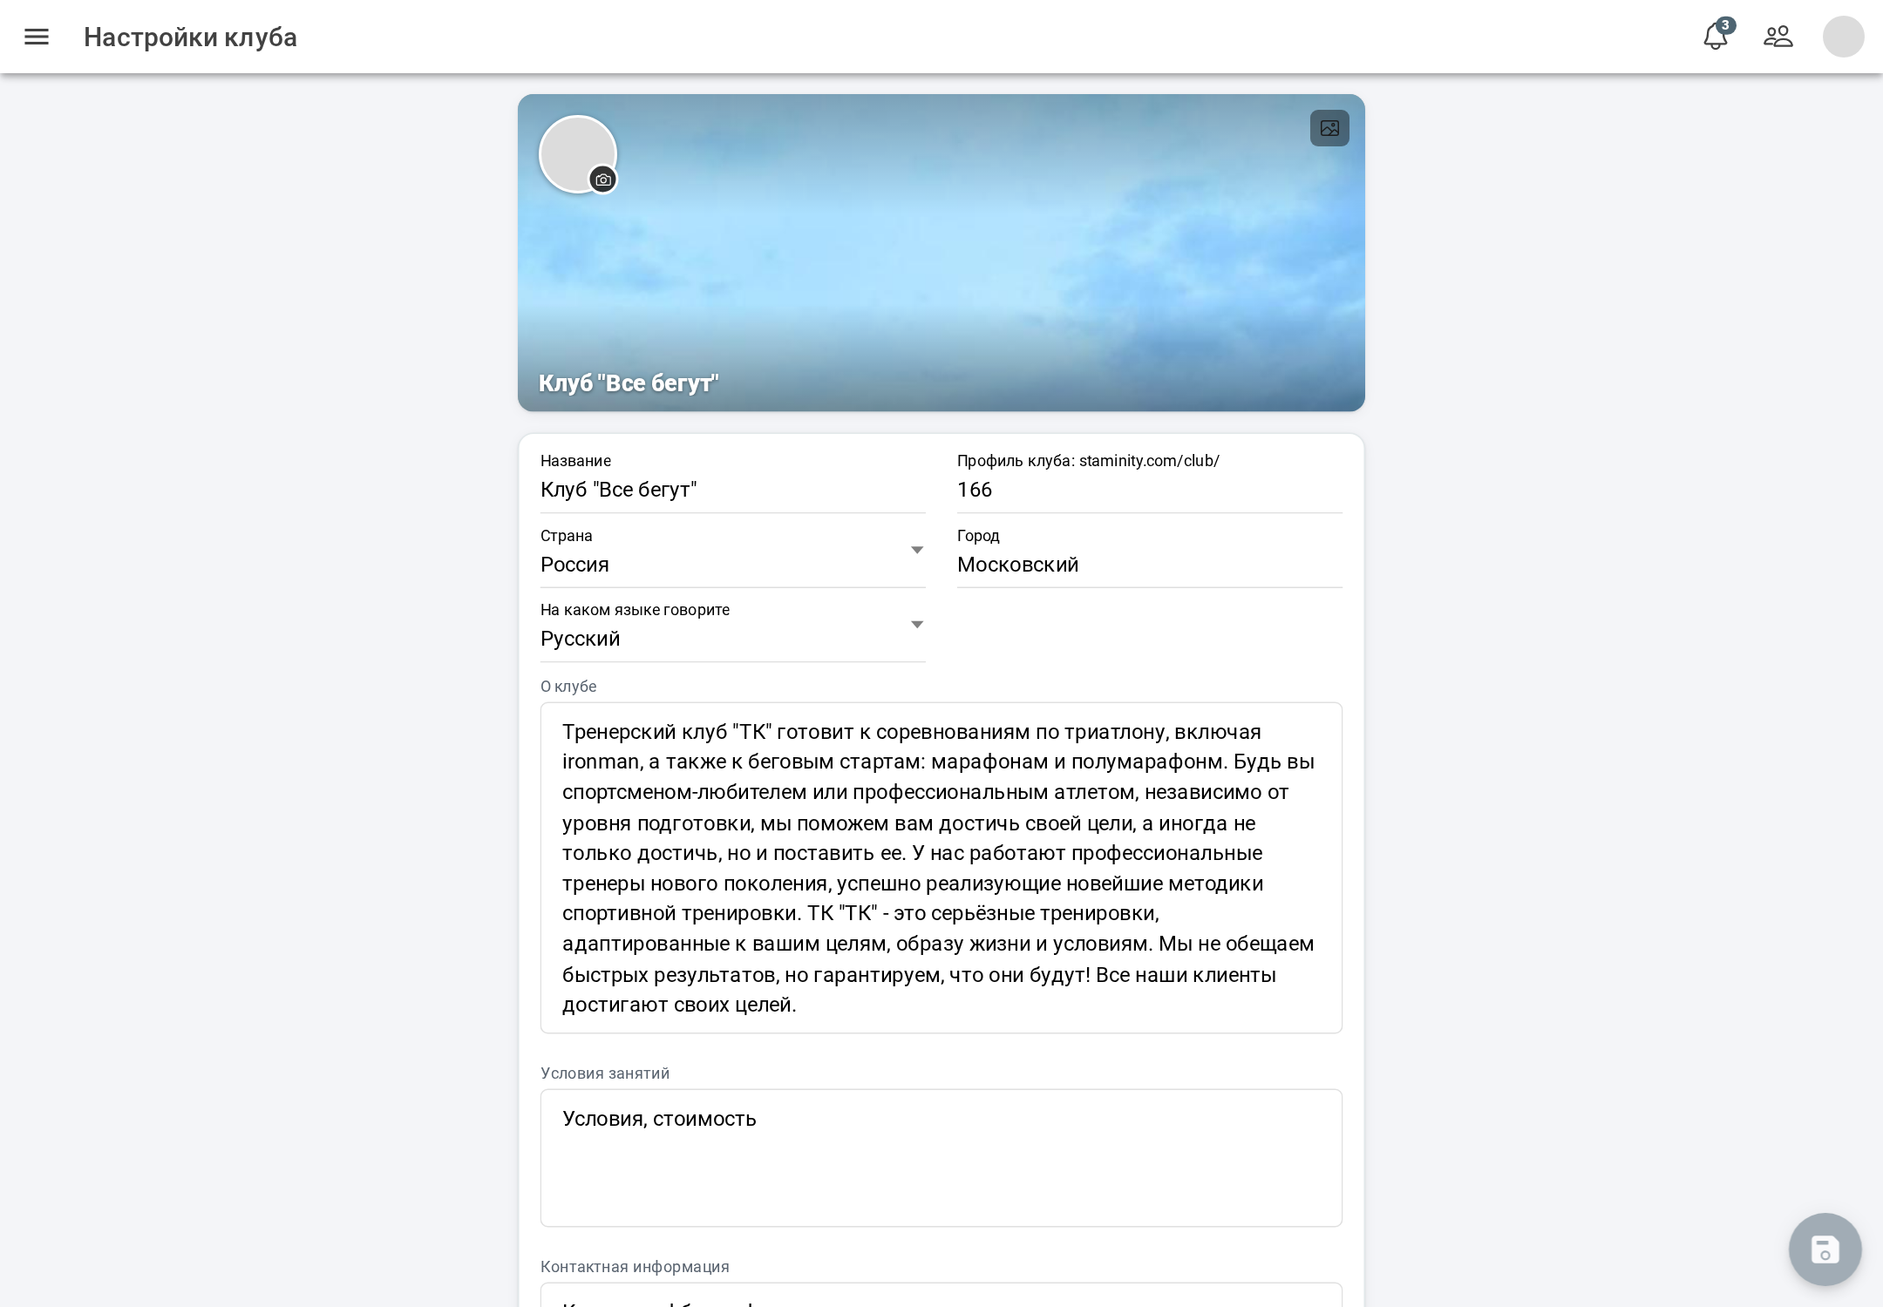Edit the Название club name field
The image size is (1883, 1307).
[733, 490]
